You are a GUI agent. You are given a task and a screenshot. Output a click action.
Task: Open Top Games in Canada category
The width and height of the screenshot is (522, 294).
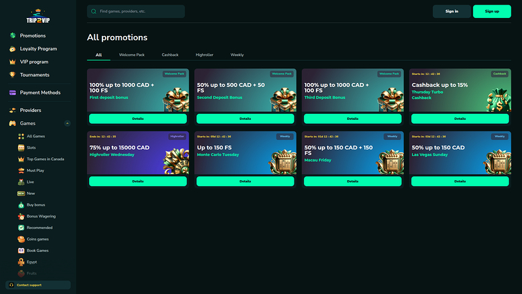[x=46, y=159]
